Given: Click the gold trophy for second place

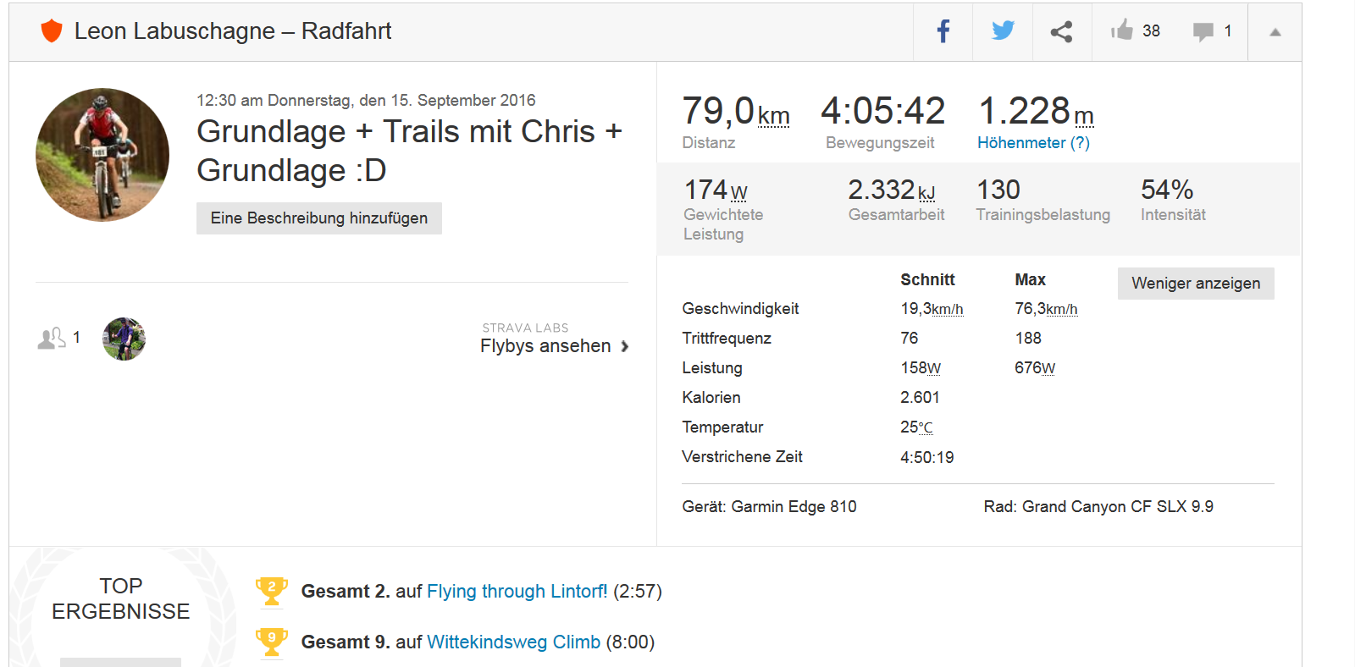Looking at the screenshot, I should click(272, 592).
